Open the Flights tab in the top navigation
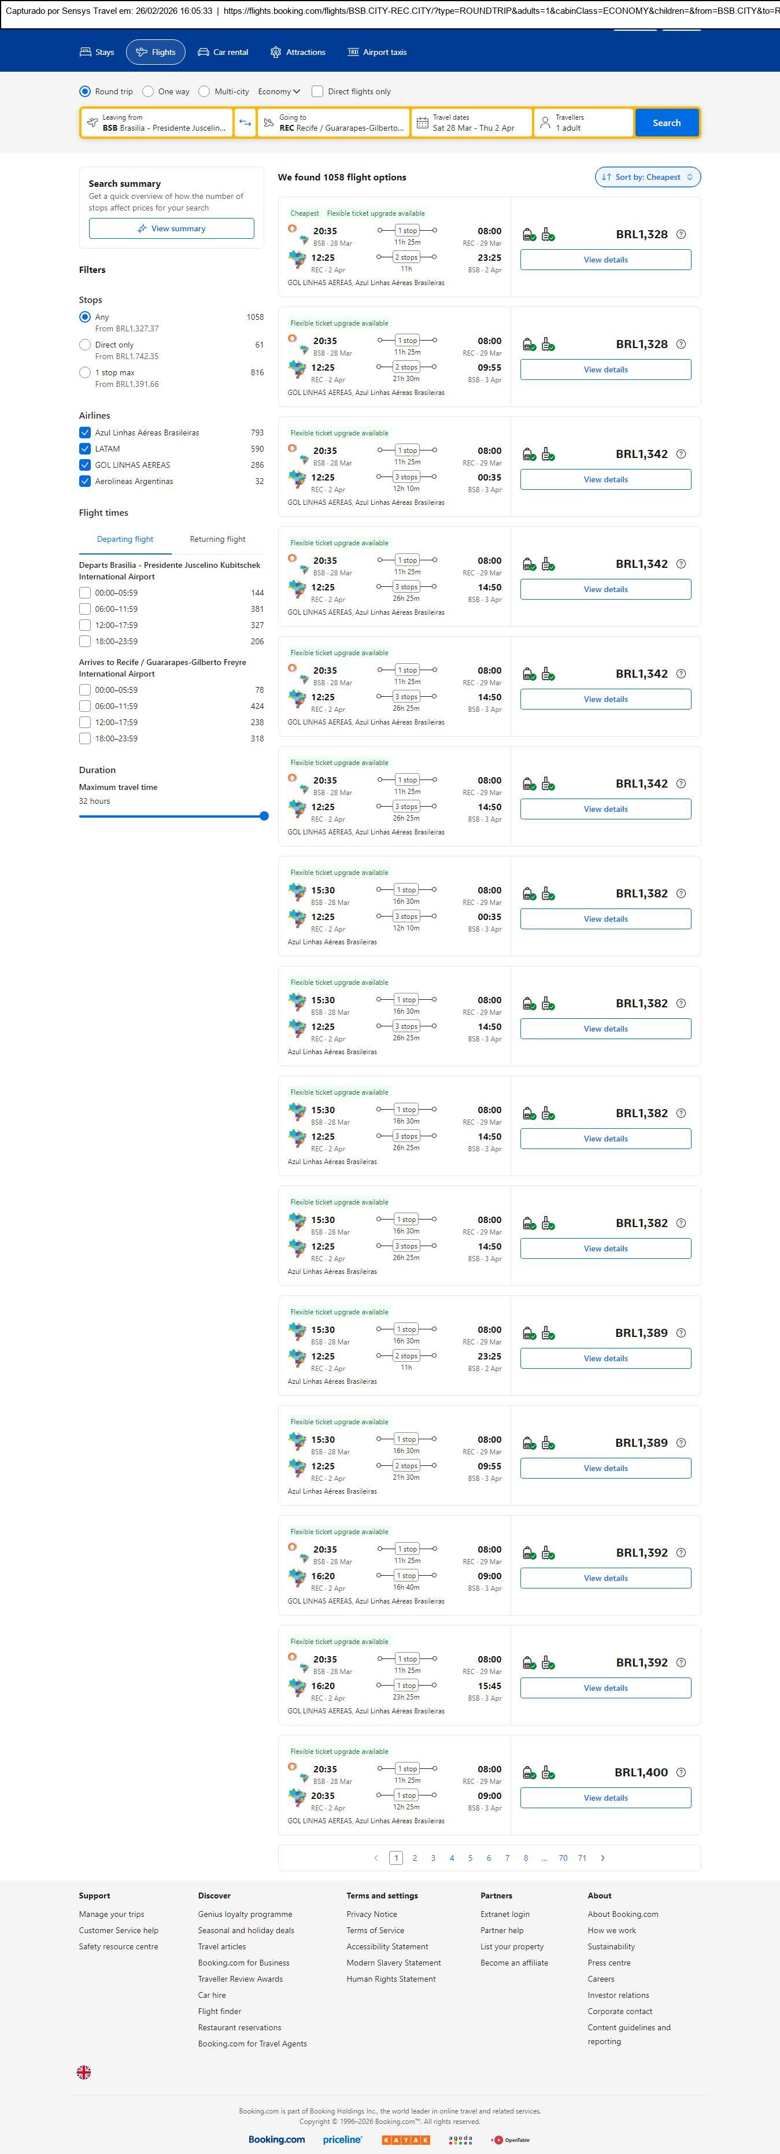 156,52
